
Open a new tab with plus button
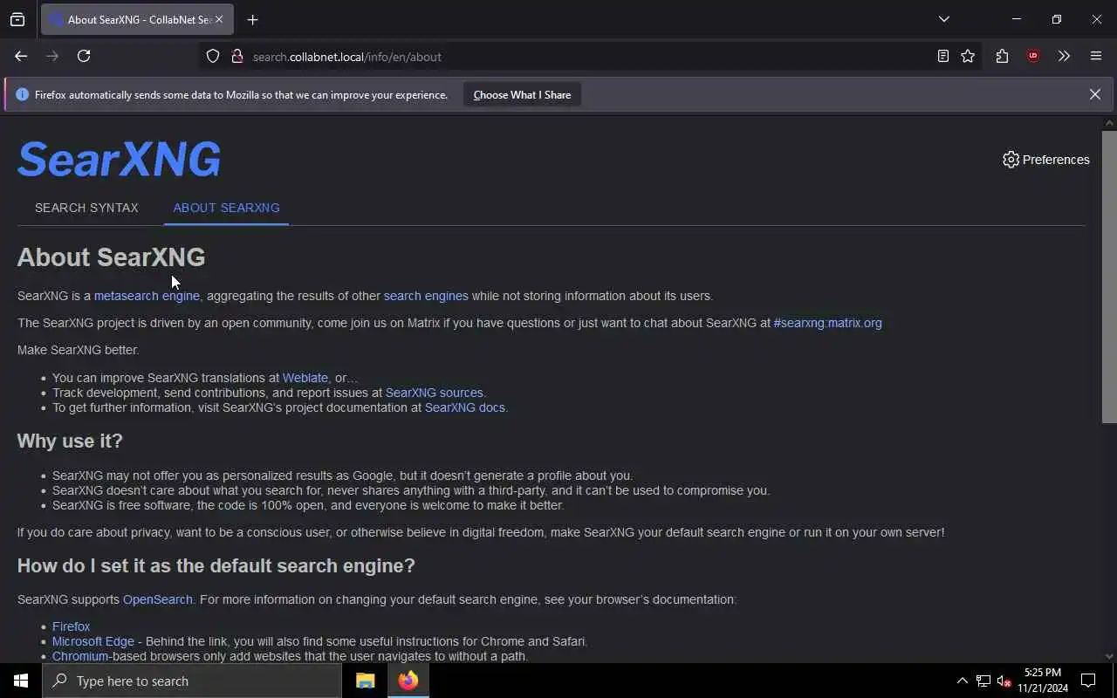tap(253, 19)
